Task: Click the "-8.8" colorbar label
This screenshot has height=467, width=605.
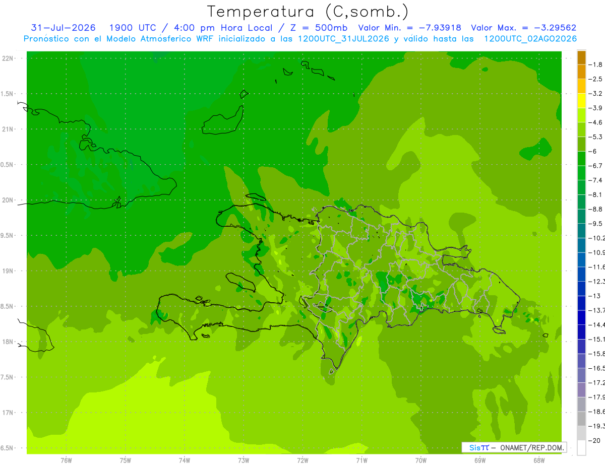Action: pos(596,209)
